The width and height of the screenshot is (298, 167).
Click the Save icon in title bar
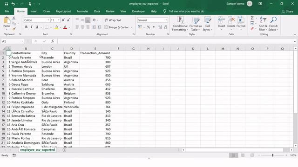tap(6, 4)
